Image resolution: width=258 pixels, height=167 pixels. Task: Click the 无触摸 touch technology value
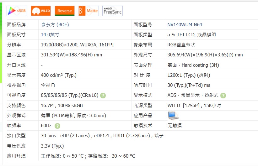[175, 126]
